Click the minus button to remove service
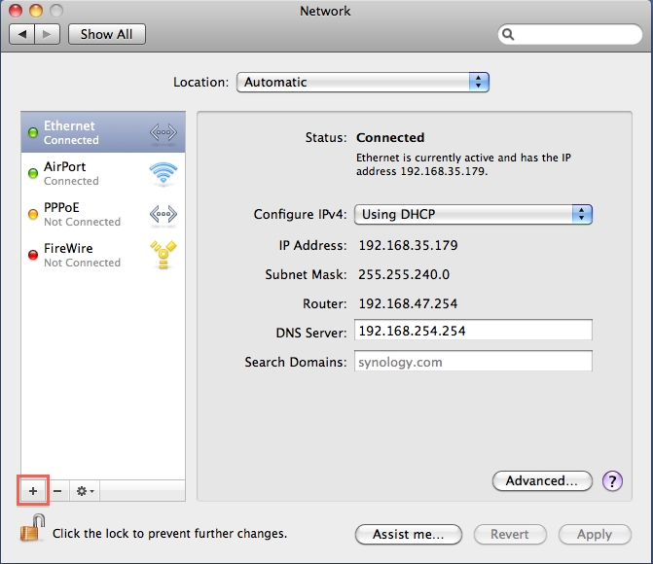 (57, 491)
